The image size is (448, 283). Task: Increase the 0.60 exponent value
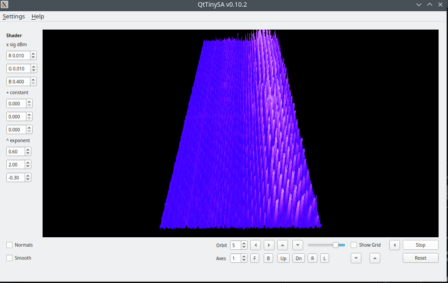(x=28, y=149)
